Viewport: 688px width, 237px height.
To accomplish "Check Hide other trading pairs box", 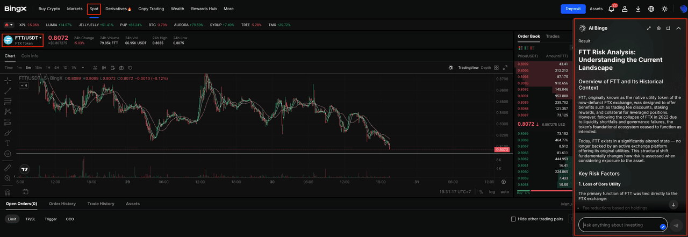I will 513,219.
